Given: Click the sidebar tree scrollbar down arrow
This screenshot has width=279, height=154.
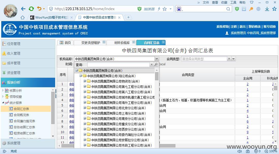Looking at the screenshot, I should tap(53, 136).
